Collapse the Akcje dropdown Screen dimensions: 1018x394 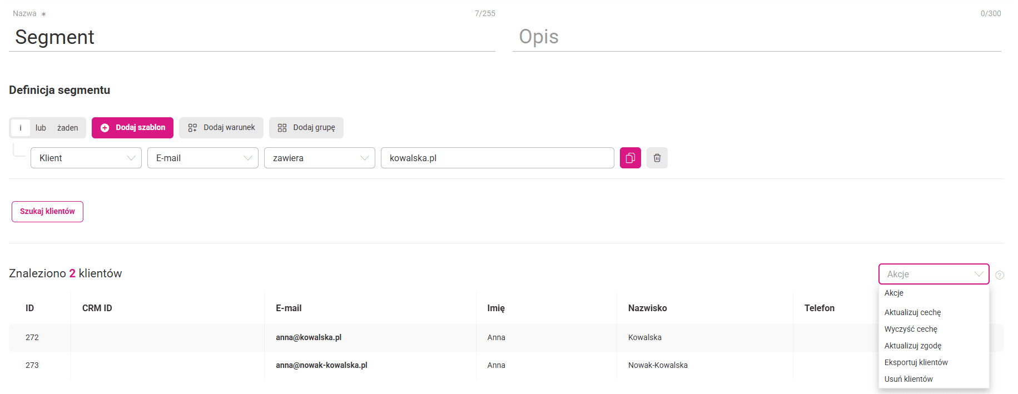coord(933,274)
